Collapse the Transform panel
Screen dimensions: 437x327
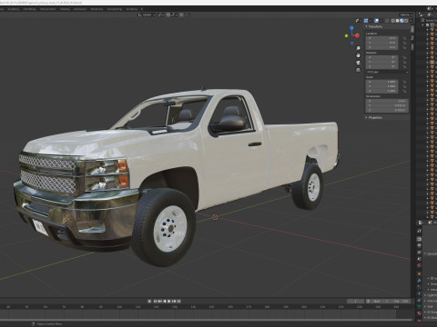point(374,26)
